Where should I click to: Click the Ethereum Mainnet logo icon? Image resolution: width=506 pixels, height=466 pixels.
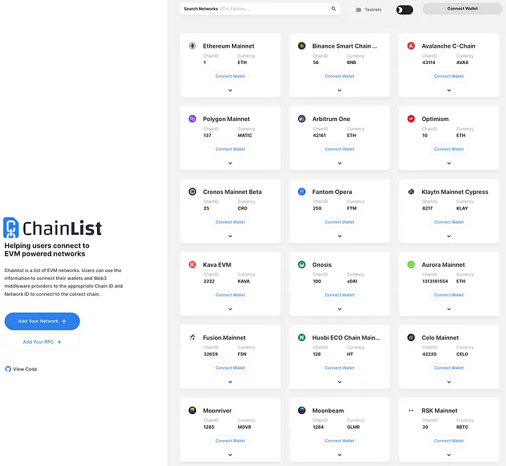(x=192, y=46)
